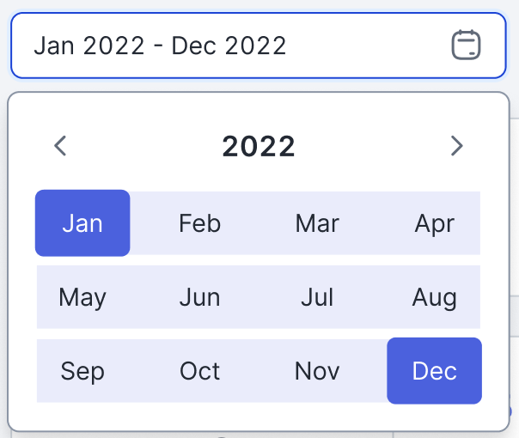Pick Aug from the month grid

point(434,297)
